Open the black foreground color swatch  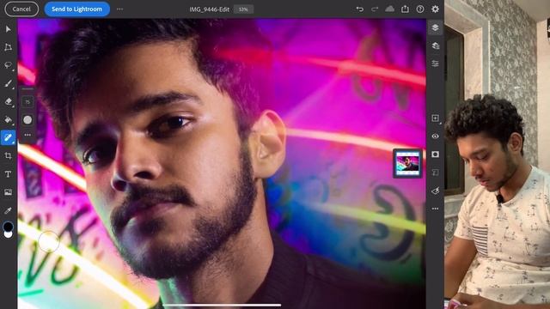pyautogui.click(x=8, y=227)
